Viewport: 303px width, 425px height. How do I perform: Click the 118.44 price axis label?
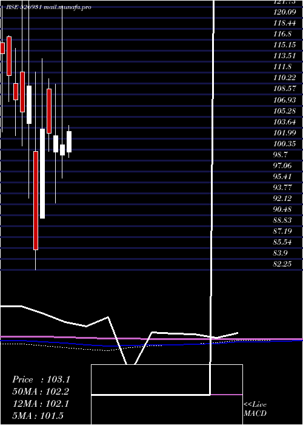284,23
